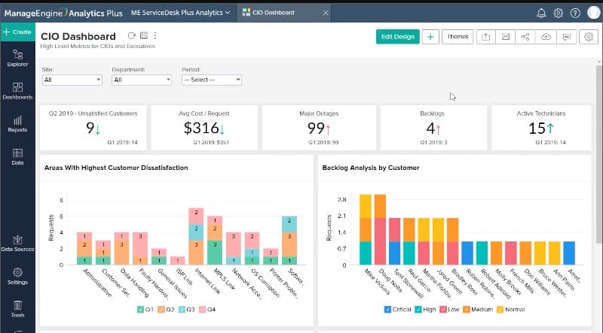The width and height of the screenshot is (603, 333).
Task: Click the Major Outages KPI value 99
Action: click(x=316, y=128)
